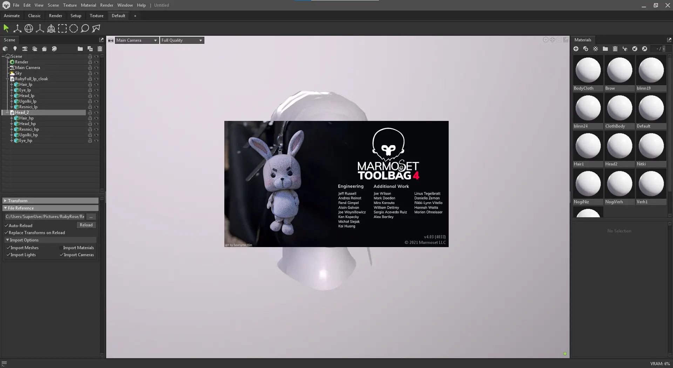Lock the Main Camera object
The width and height of the screenshot is (673, 368).
pos(90,68)
